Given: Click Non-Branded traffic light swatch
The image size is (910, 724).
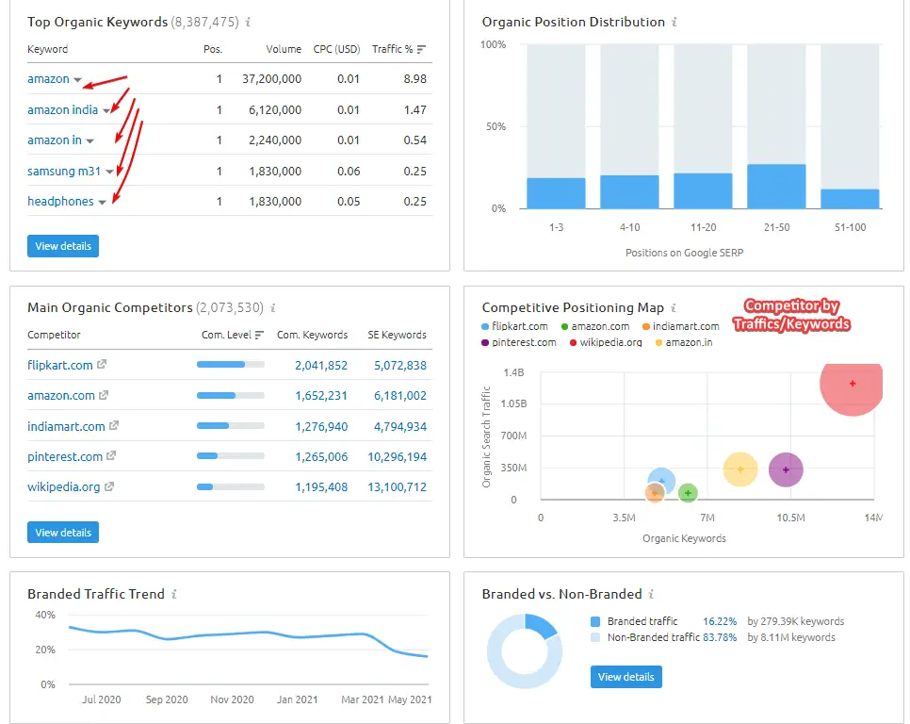Looking at the screenshot, I should click(x=594, y=637).
